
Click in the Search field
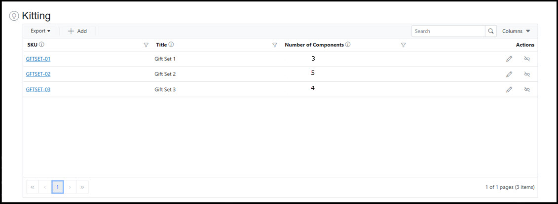[x=448, y=31]
